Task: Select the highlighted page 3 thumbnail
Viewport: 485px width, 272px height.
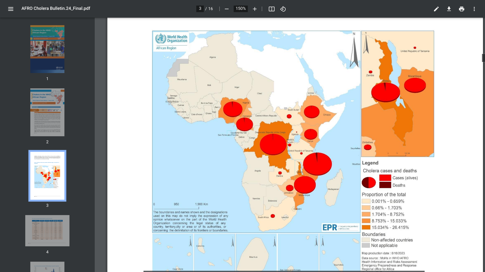Action: pos(47,176)
